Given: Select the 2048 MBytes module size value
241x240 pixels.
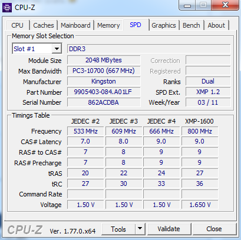Looking at the screenshot, I should coord(104,60).
